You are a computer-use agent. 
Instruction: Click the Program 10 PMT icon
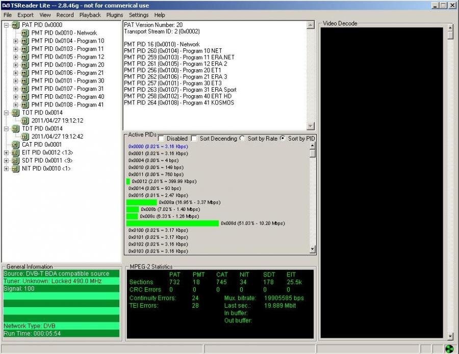click(x=25, y=41)
